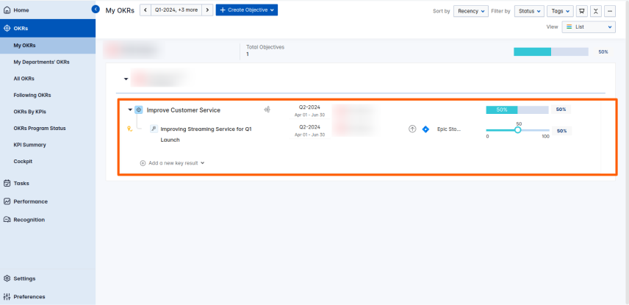The width and height of the screenshot is (629, 305).
Task: Click the 50% badge on the objective row
Action: [561, 110]
